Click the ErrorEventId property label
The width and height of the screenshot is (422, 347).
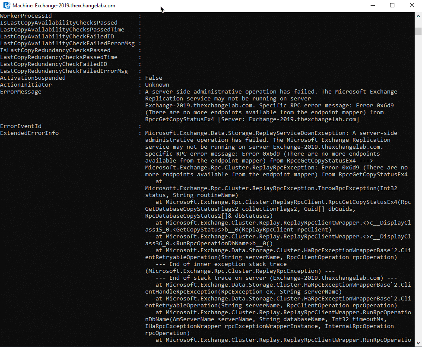pyautogui.click(x=21, y=126)
